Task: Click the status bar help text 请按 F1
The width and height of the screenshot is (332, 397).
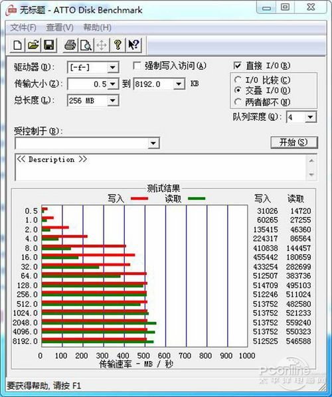Action: 67,386
